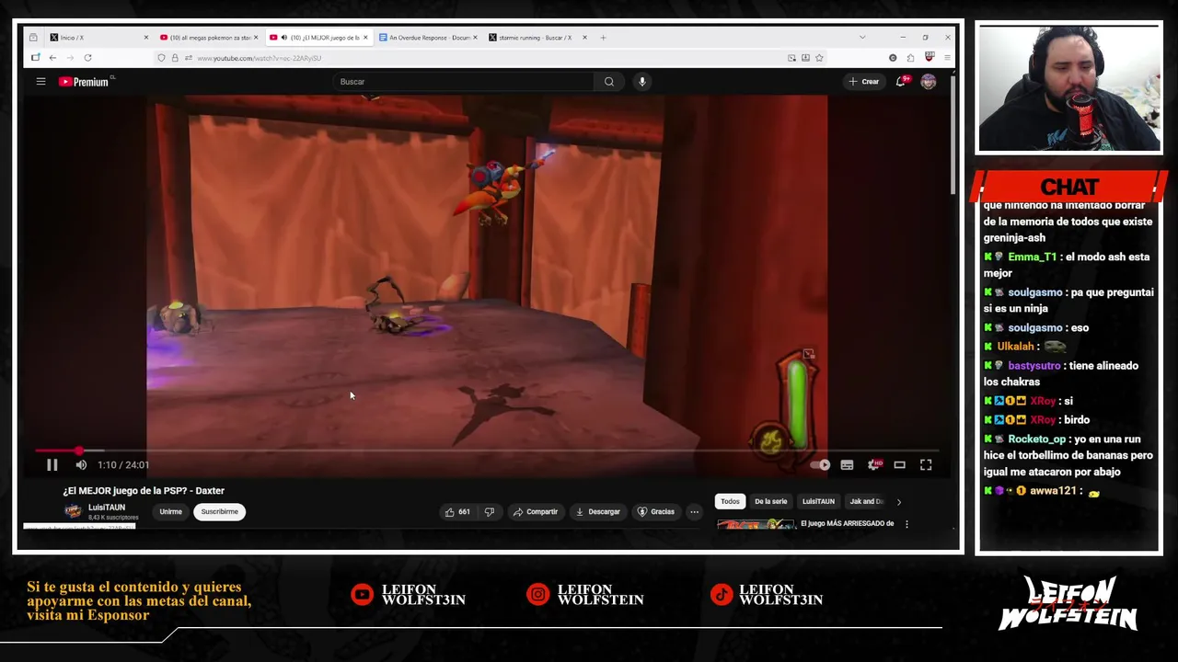Click the red progress scrubber handle
Viewport: 1178px width, 662px height.
pos(79,451)
